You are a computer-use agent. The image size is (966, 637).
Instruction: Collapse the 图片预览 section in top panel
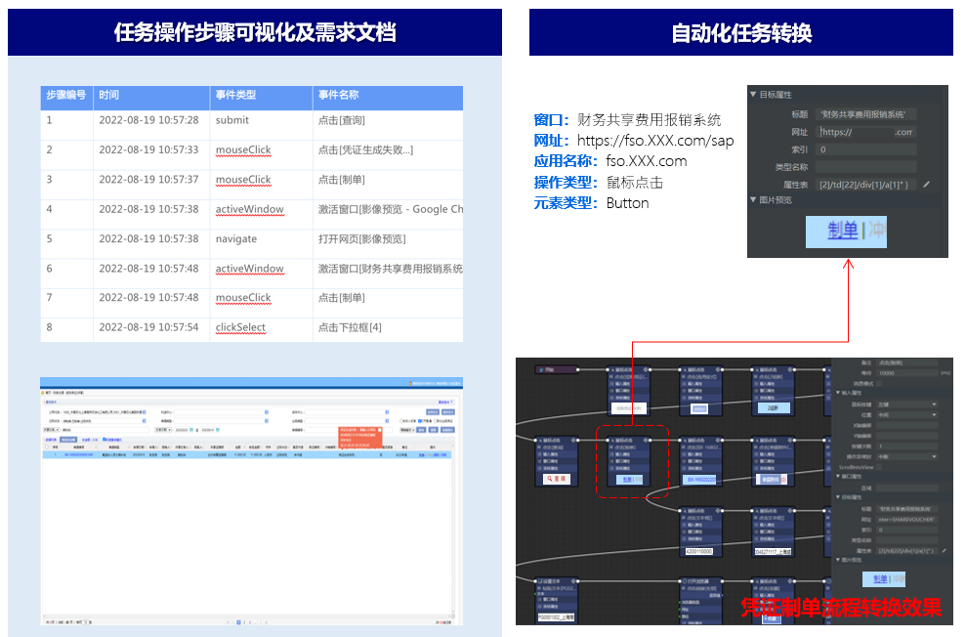point(754,199)
